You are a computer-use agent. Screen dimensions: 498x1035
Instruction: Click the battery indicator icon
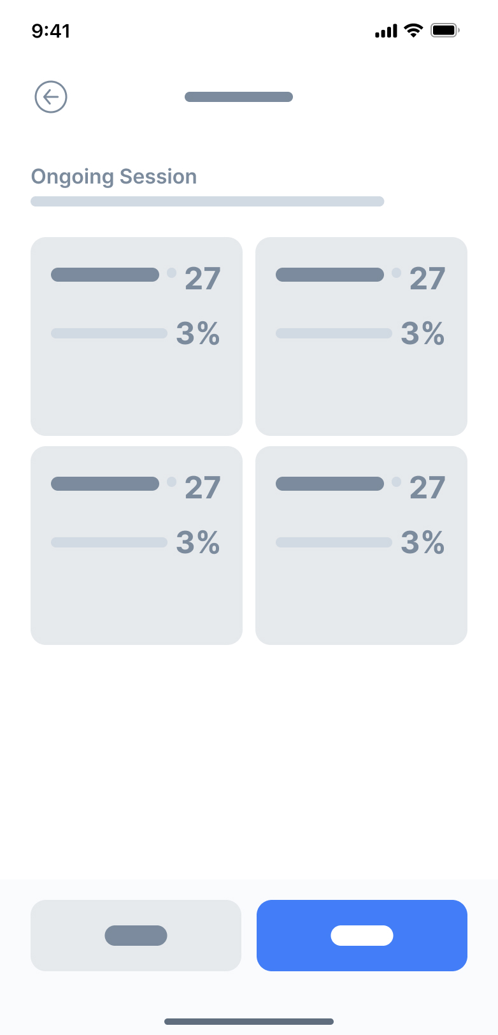coord(445,30)
